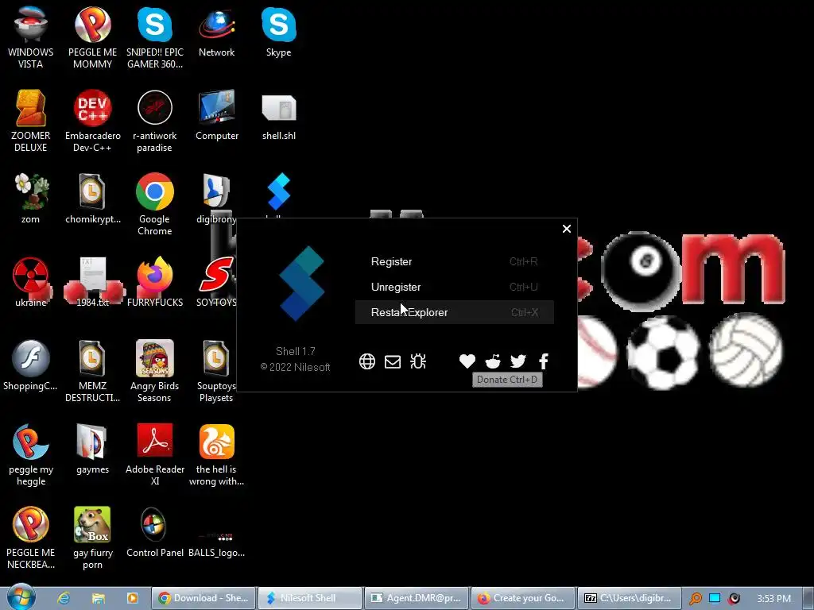The height and width of the screenshot is (610, 814).
Task: Click the bug report icon
Action: pyautogui.click(x=418, y=361)
